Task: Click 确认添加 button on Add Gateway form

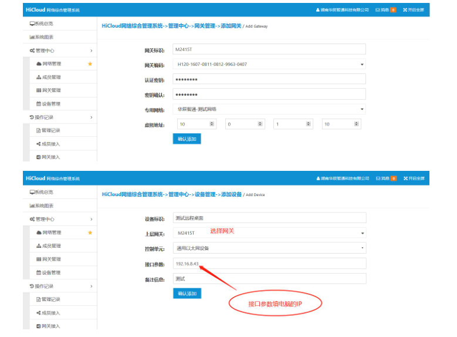Action: tap(187, 139)
